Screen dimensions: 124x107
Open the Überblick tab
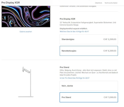98,3
